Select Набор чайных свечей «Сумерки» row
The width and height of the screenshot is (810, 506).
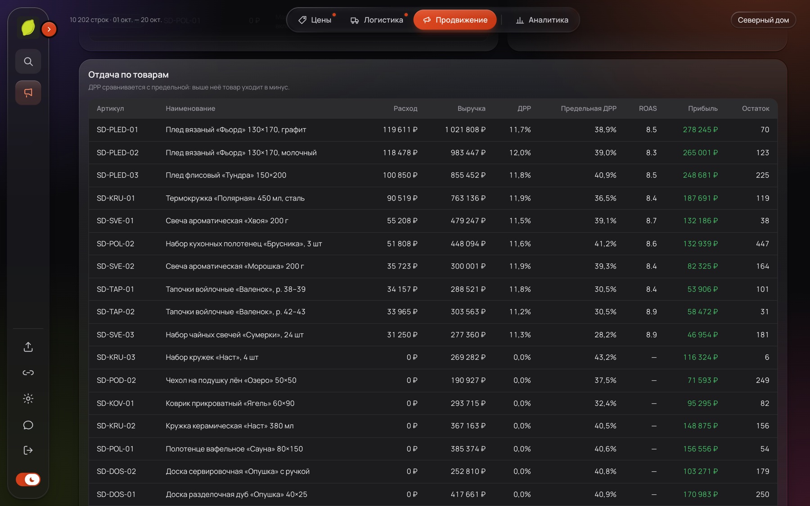point(433,335)
